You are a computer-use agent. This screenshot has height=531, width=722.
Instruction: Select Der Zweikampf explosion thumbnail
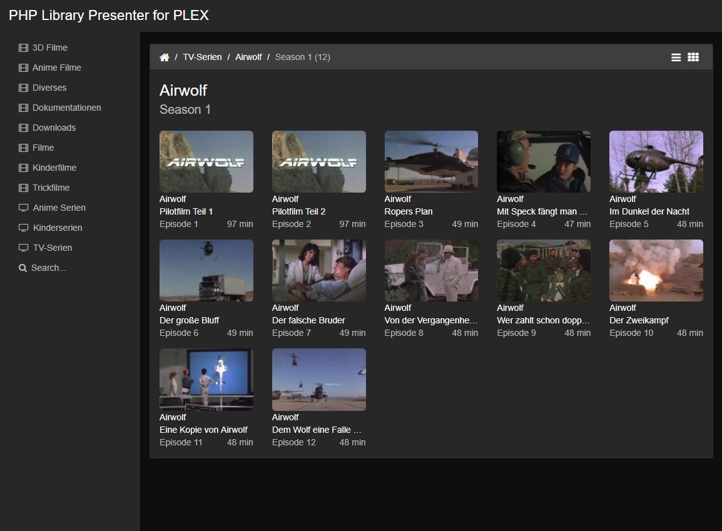(656, 270)
